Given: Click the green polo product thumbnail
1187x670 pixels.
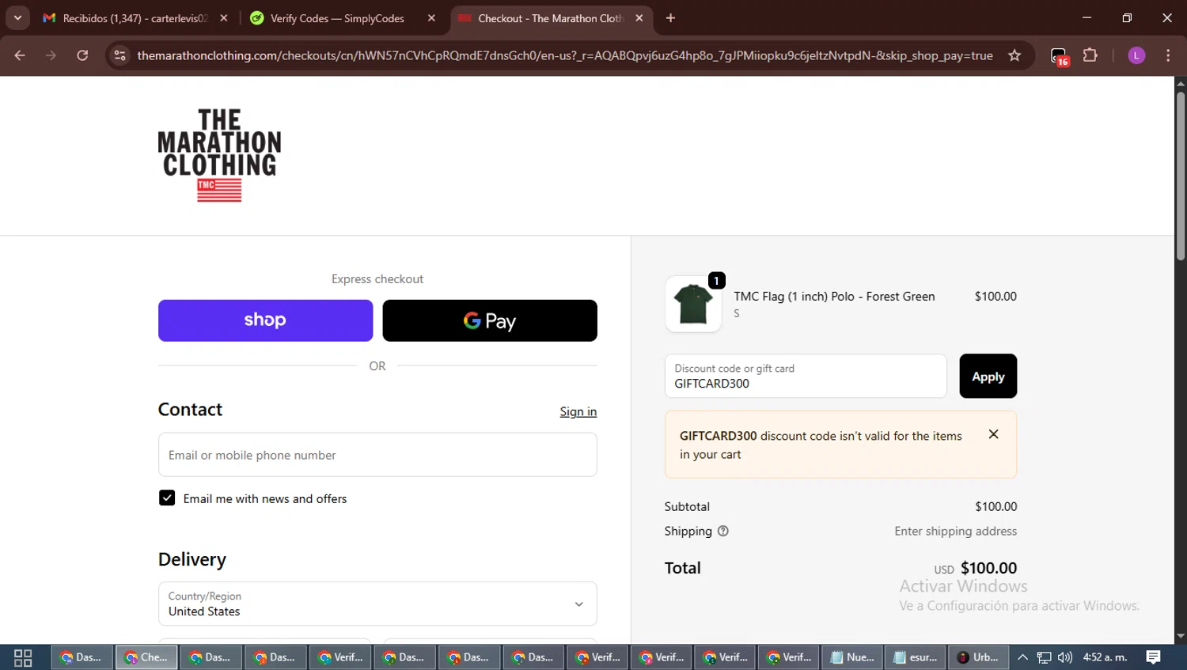Looking at the screenshot, I should [693, 304].
